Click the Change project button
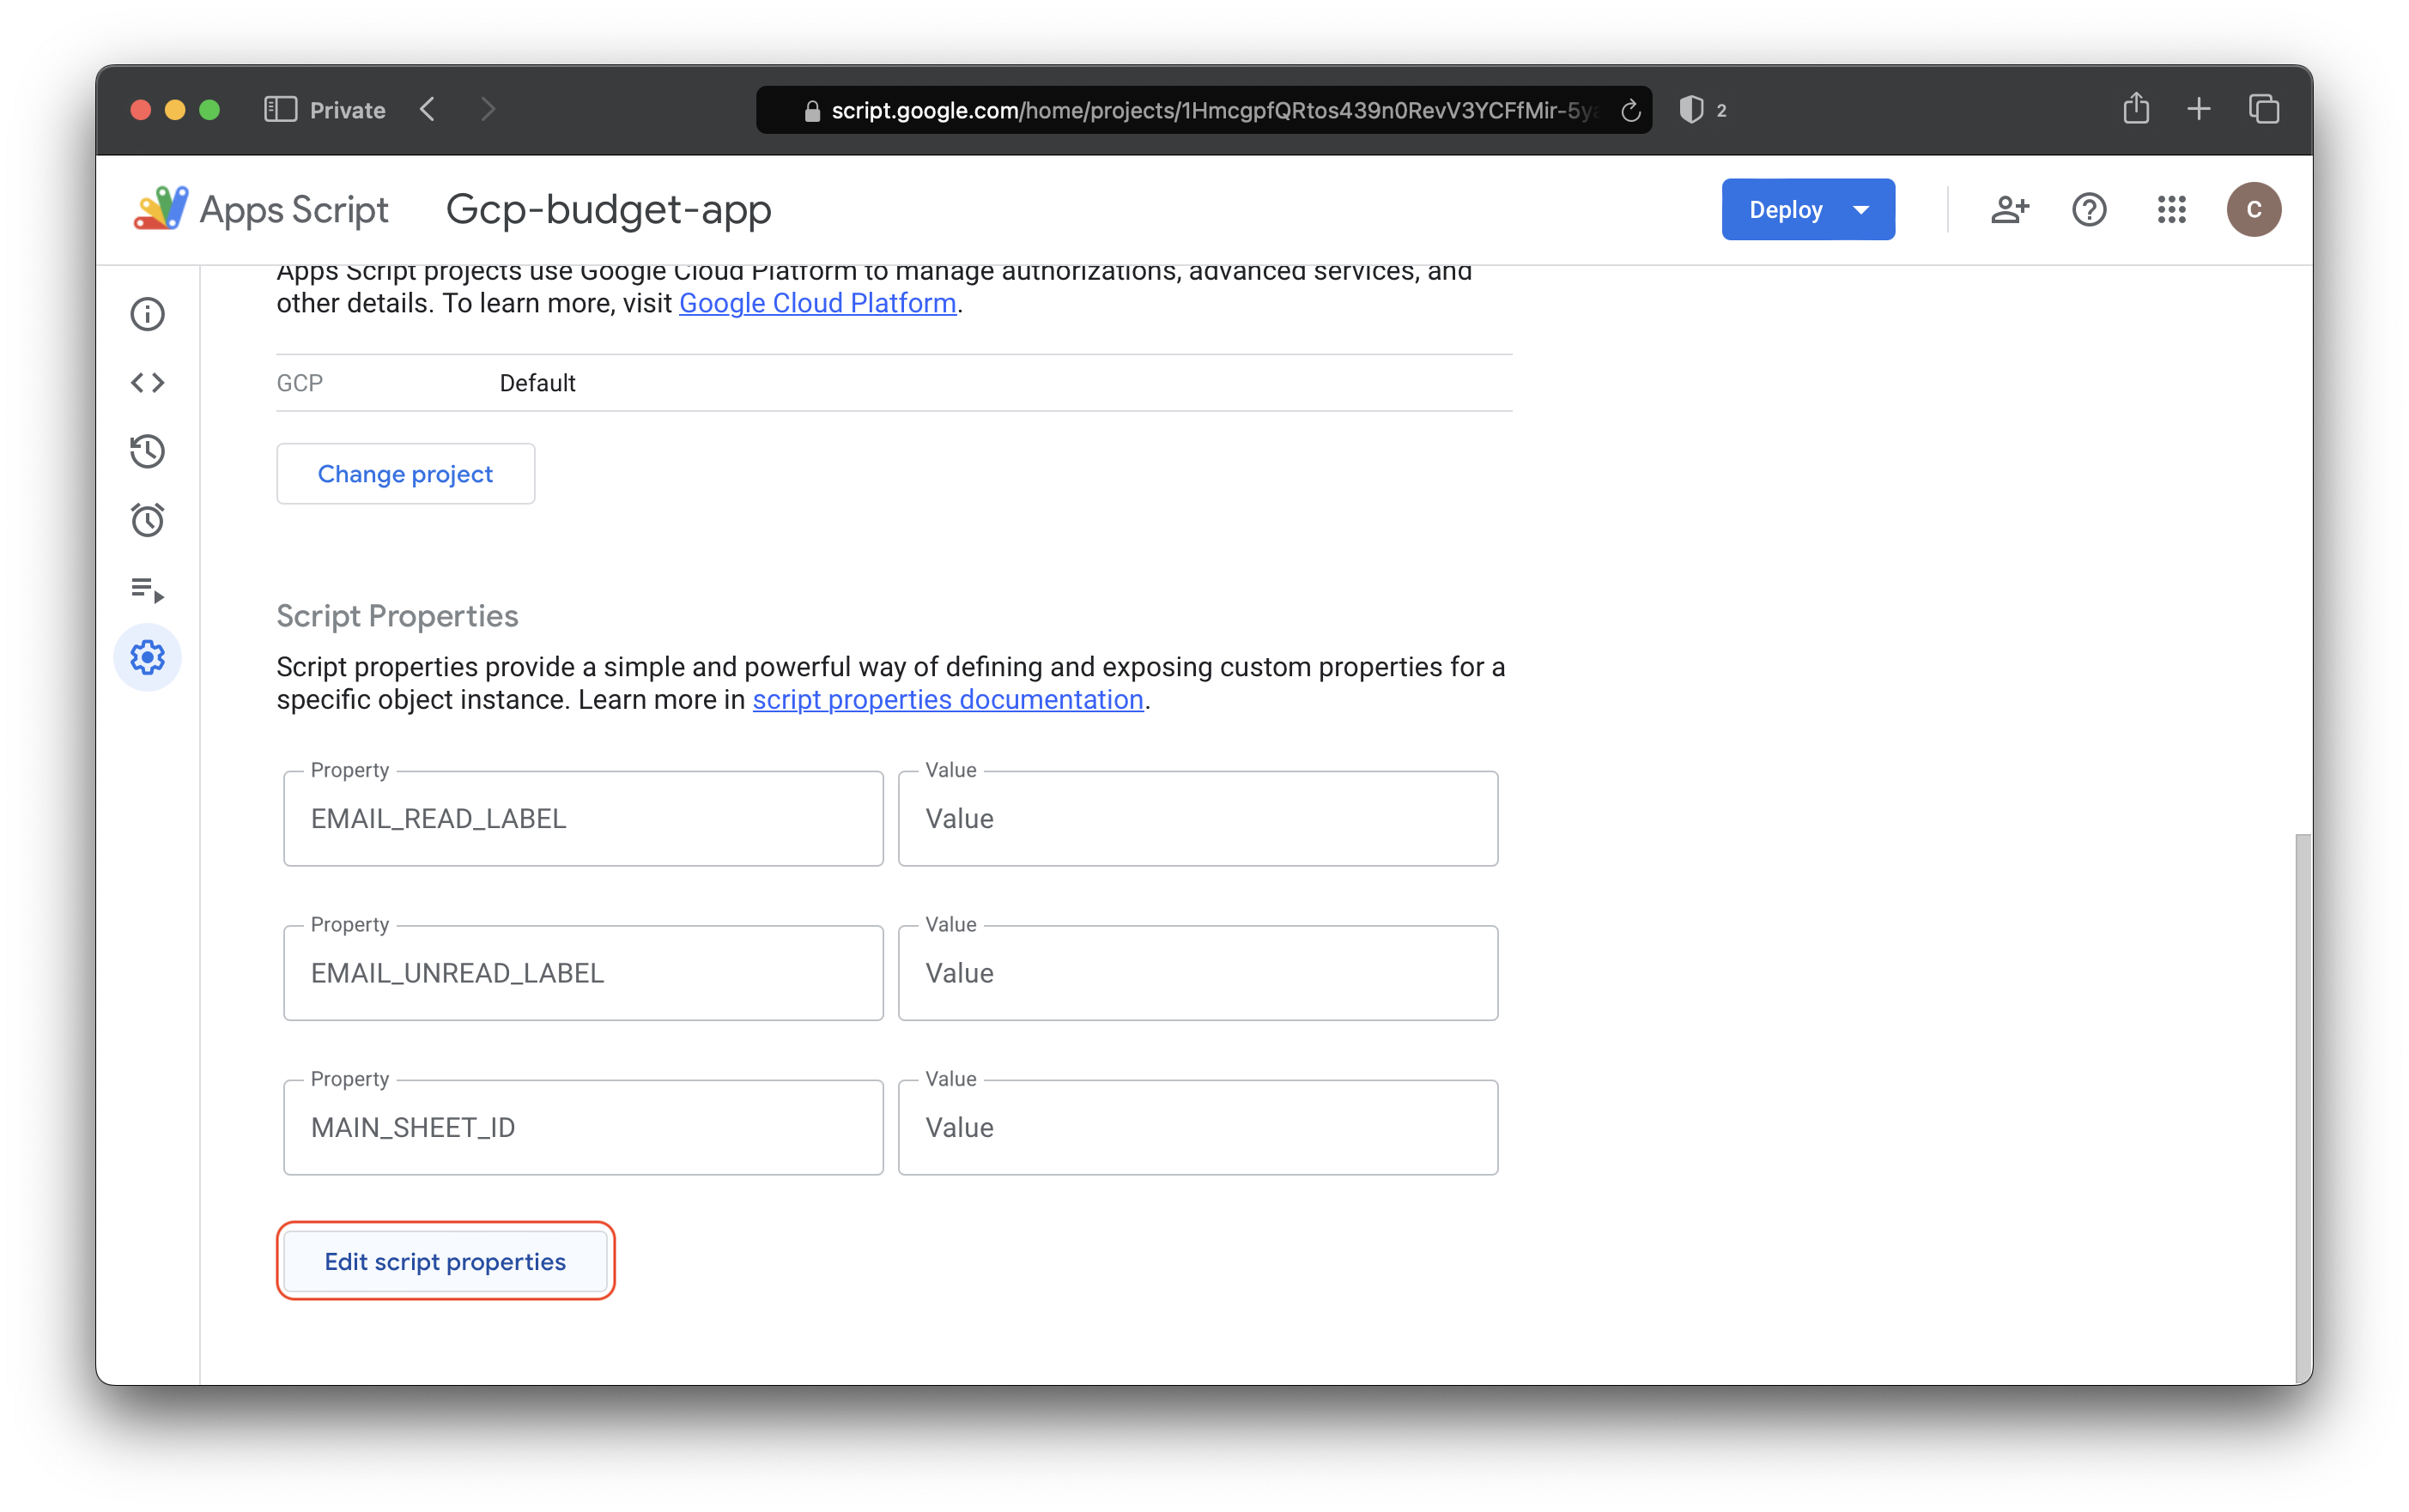Screen dimensions: 2409x1512 coord(404,472)
